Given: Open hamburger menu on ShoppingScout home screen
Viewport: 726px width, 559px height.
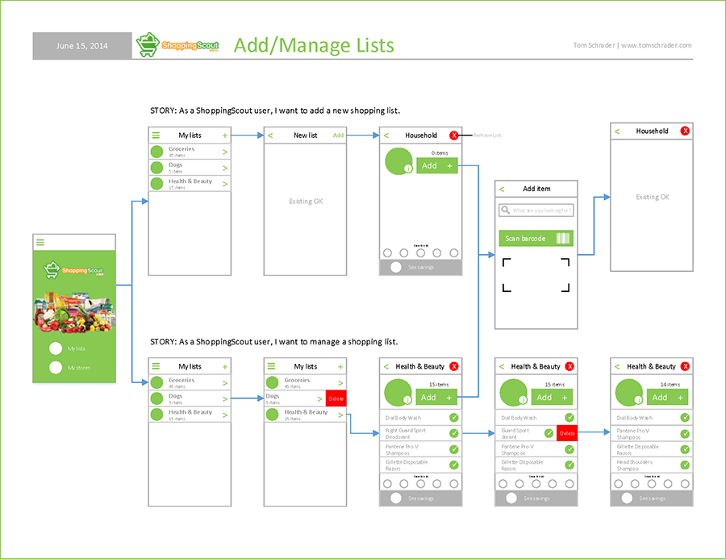Looking at the screenshot, I should coord(40,242).
